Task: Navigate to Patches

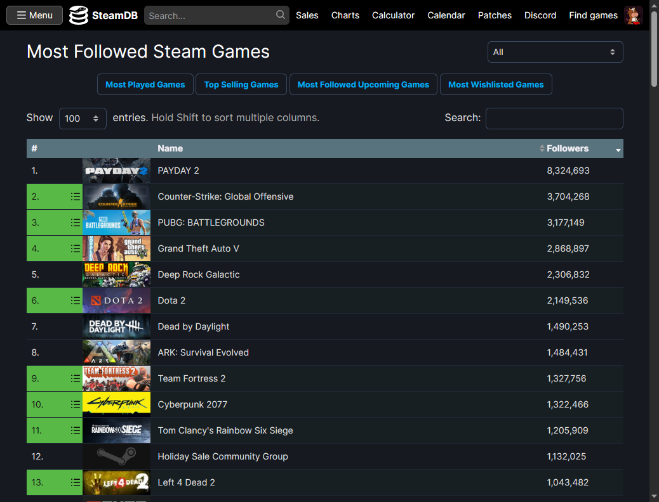Action: point(495,16)
